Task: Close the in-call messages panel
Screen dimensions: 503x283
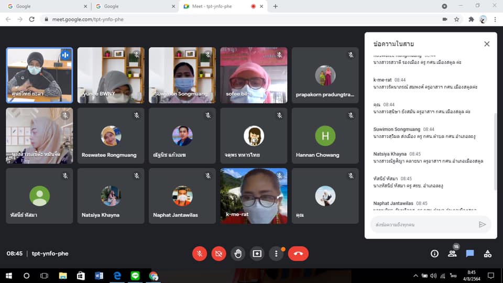Action: coord(487,44)
